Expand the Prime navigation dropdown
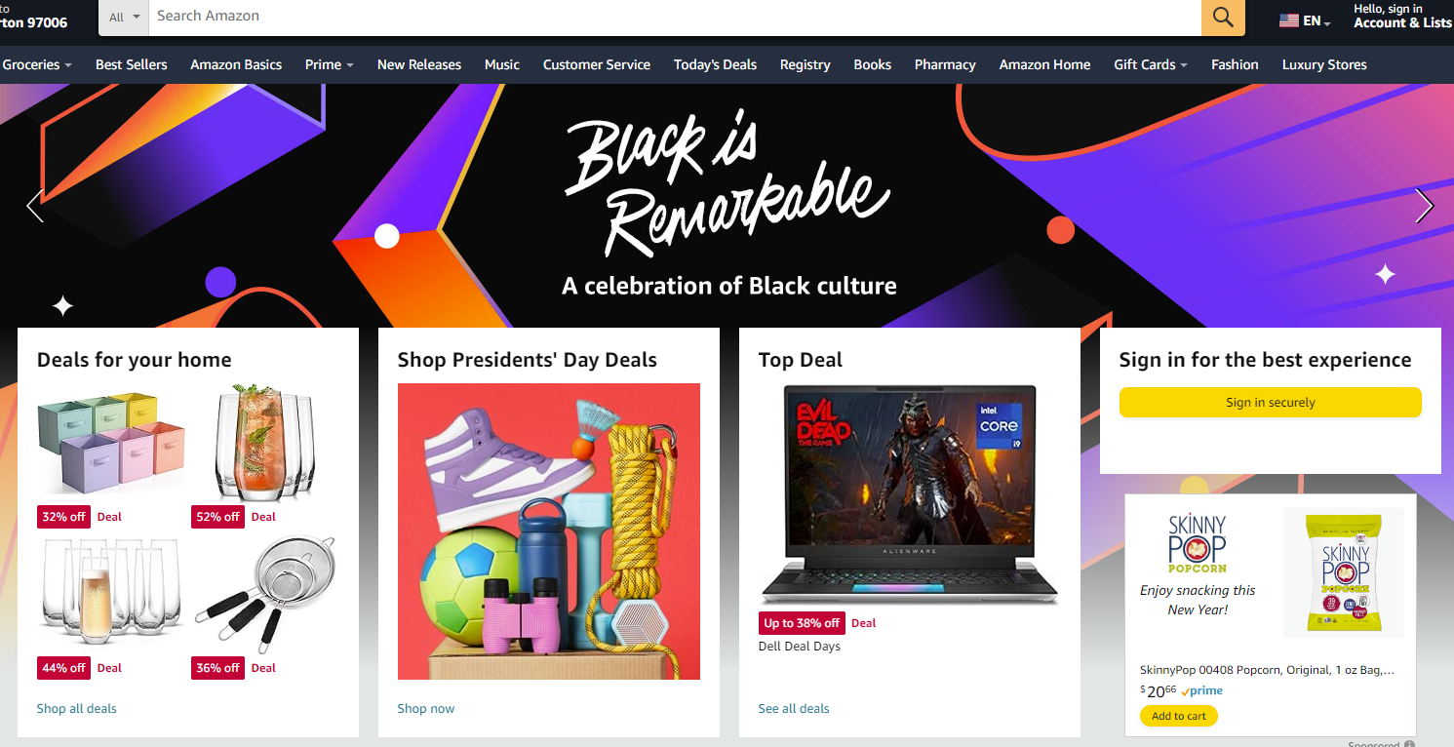 [x=329, y=64]
